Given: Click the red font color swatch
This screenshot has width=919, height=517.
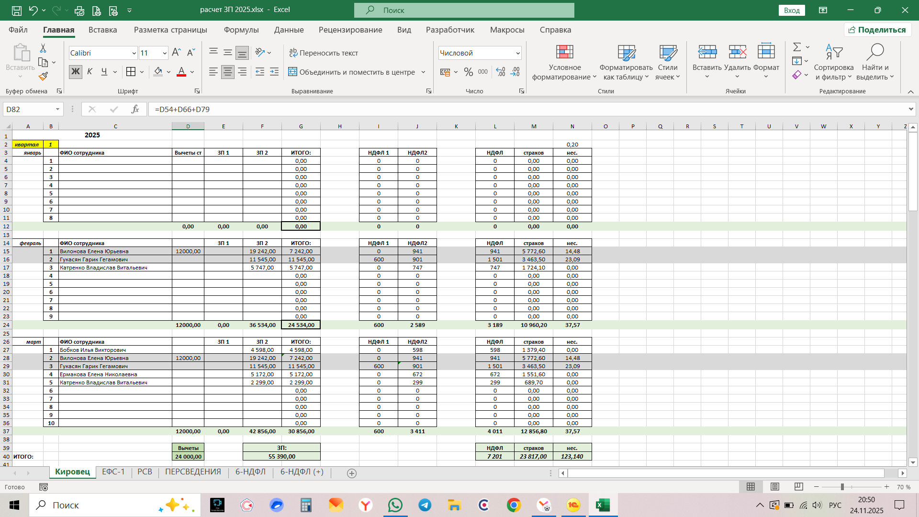Looking at the screenshot, I should [x=181, y=72].
